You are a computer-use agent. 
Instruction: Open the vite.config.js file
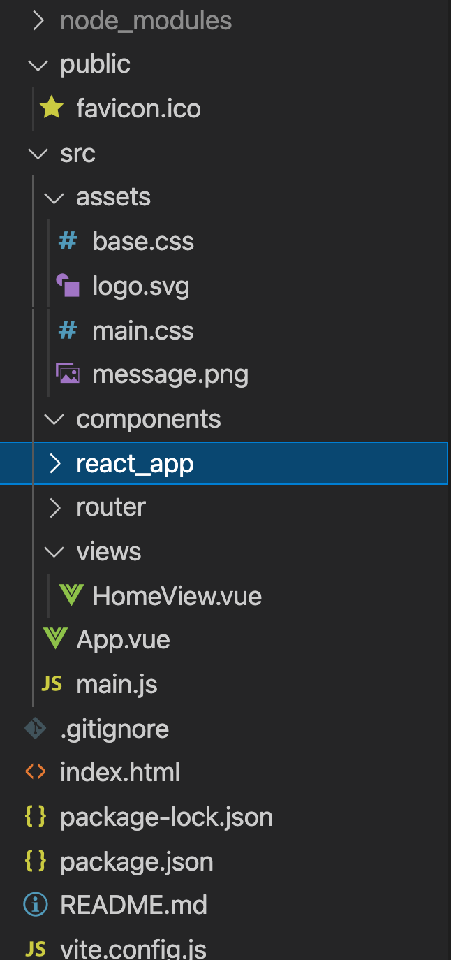[x=133, y=949]
